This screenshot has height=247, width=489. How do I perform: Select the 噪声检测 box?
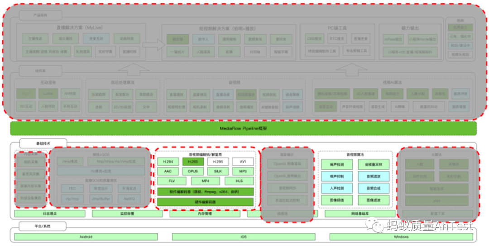(337, 165)
